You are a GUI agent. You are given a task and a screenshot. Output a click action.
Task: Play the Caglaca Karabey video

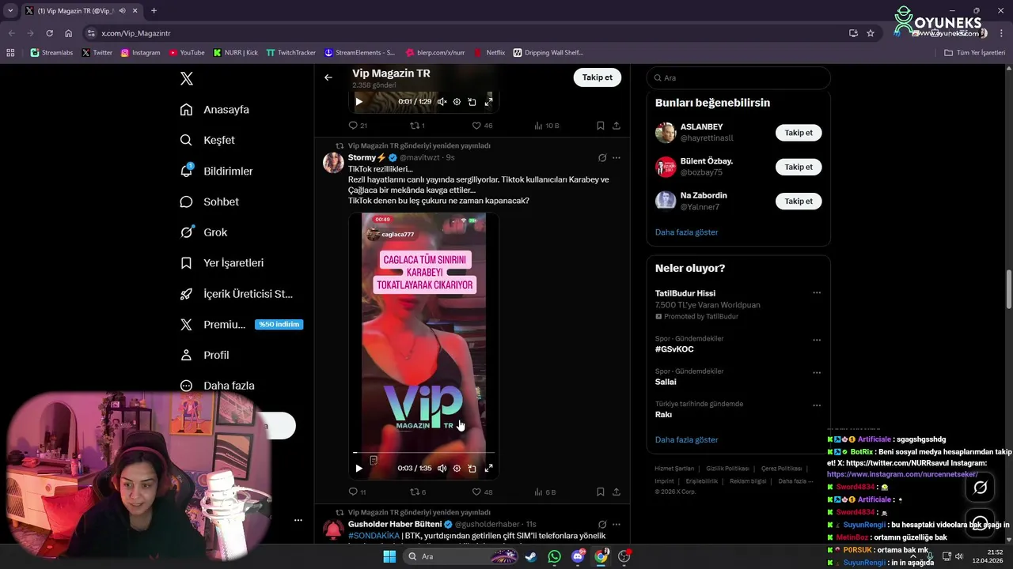359,468
